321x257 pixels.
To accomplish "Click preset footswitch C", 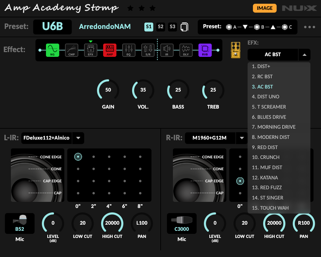I will click(x=285, y=27).
